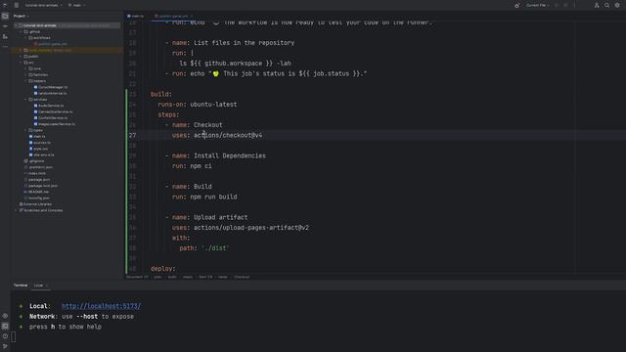Click 'actions/upload-pages-artifact@v2' in the editor
The image size is (626, 352).
(251, 228)
